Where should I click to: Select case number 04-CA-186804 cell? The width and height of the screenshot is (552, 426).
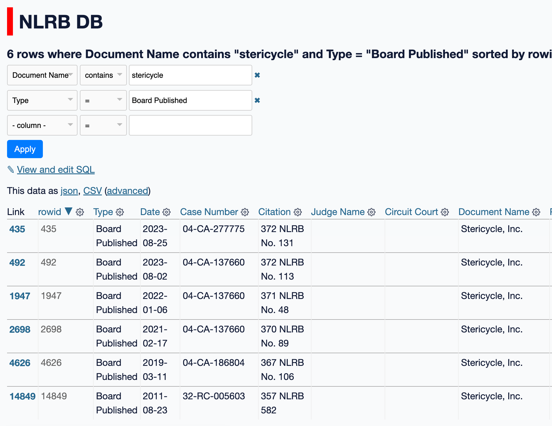coord(219,370)
